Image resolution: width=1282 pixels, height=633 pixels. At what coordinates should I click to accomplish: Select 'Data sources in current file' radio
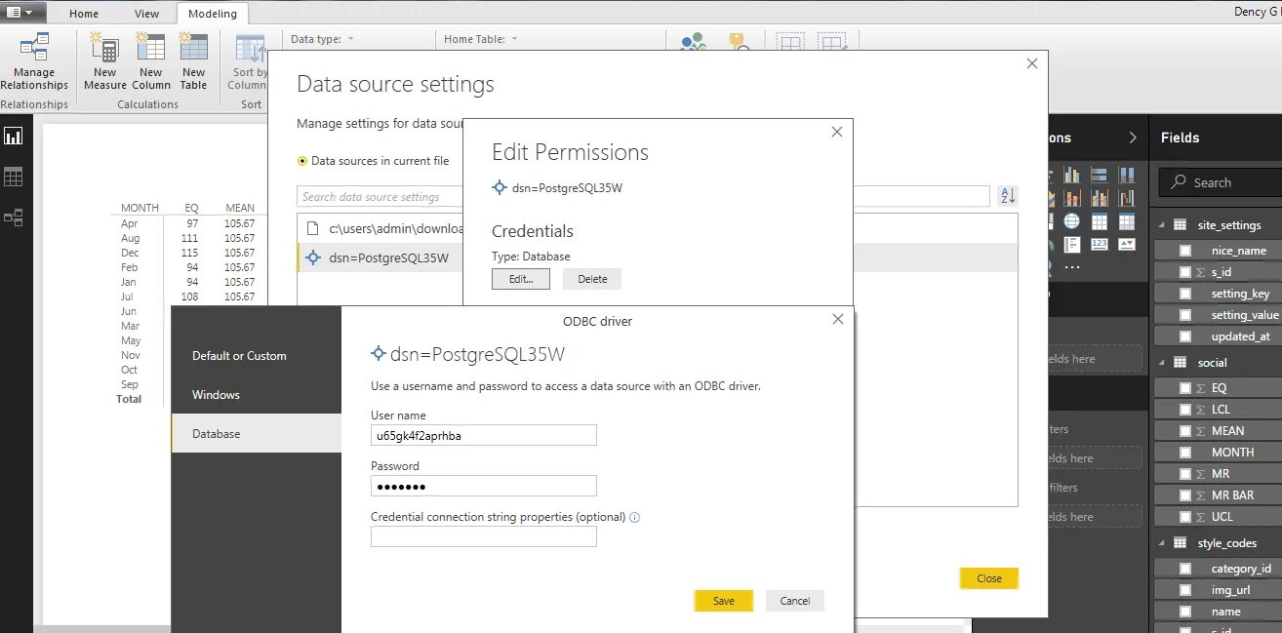302,161
